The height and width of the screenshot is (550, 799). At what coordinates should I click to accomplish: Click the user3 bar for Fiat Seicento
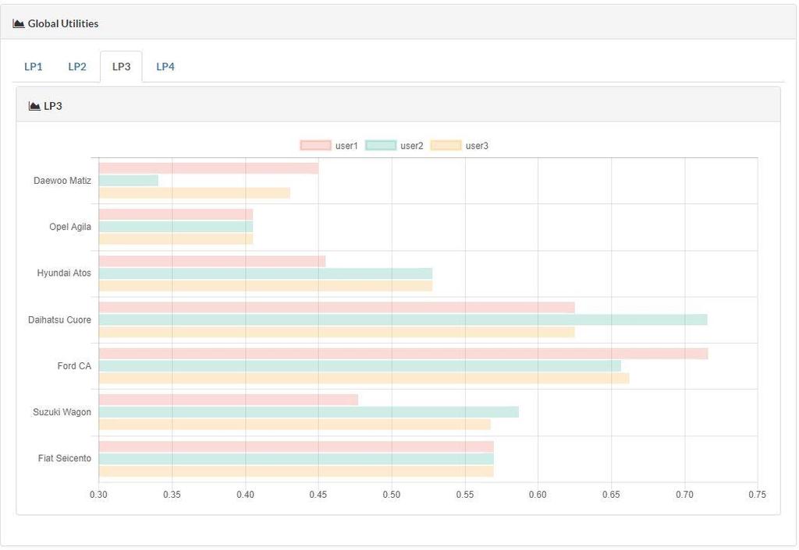point(297,471)
